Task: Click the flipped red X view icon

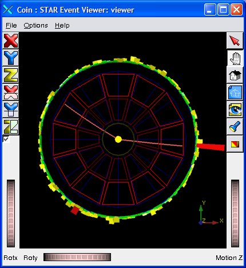Action: tap(11, 92)
